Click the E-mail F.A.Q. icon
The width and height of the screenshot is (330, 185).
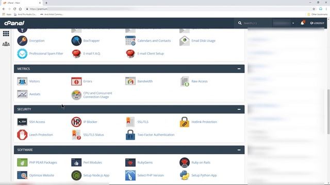point(76,53)
